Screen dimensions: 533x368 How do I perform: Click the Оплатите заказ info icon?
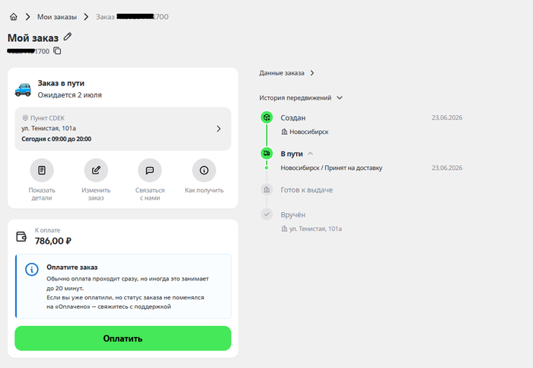pyautogui.click(x=32, y=270)
